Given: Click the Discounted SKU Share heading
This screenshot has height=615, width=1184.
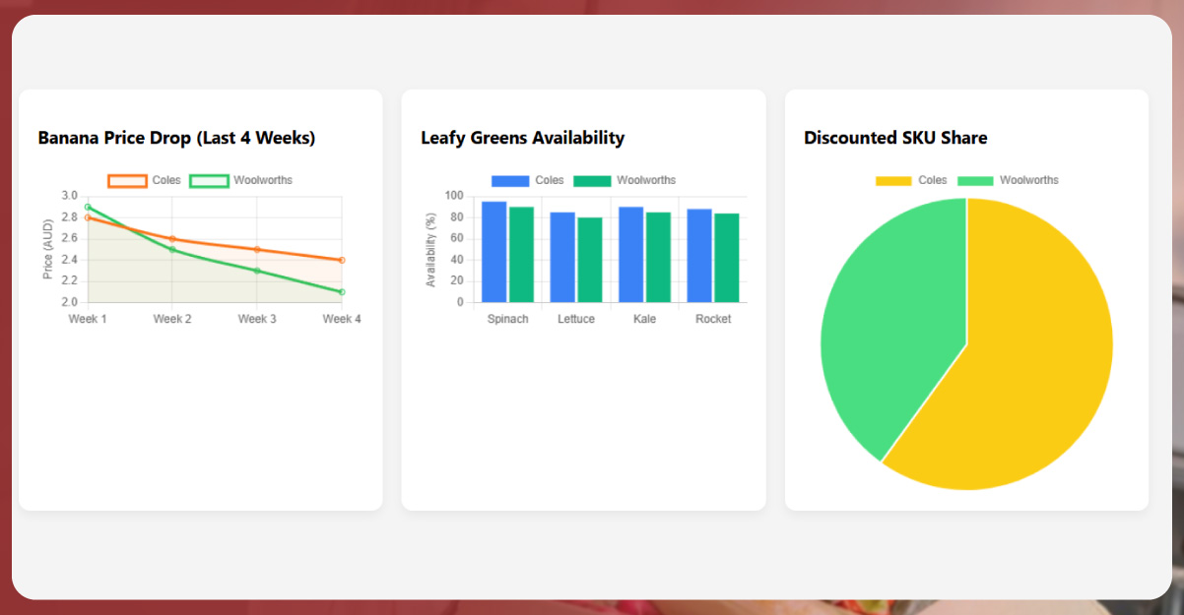Looking at the screenshot, I should (x=895, y=138).
